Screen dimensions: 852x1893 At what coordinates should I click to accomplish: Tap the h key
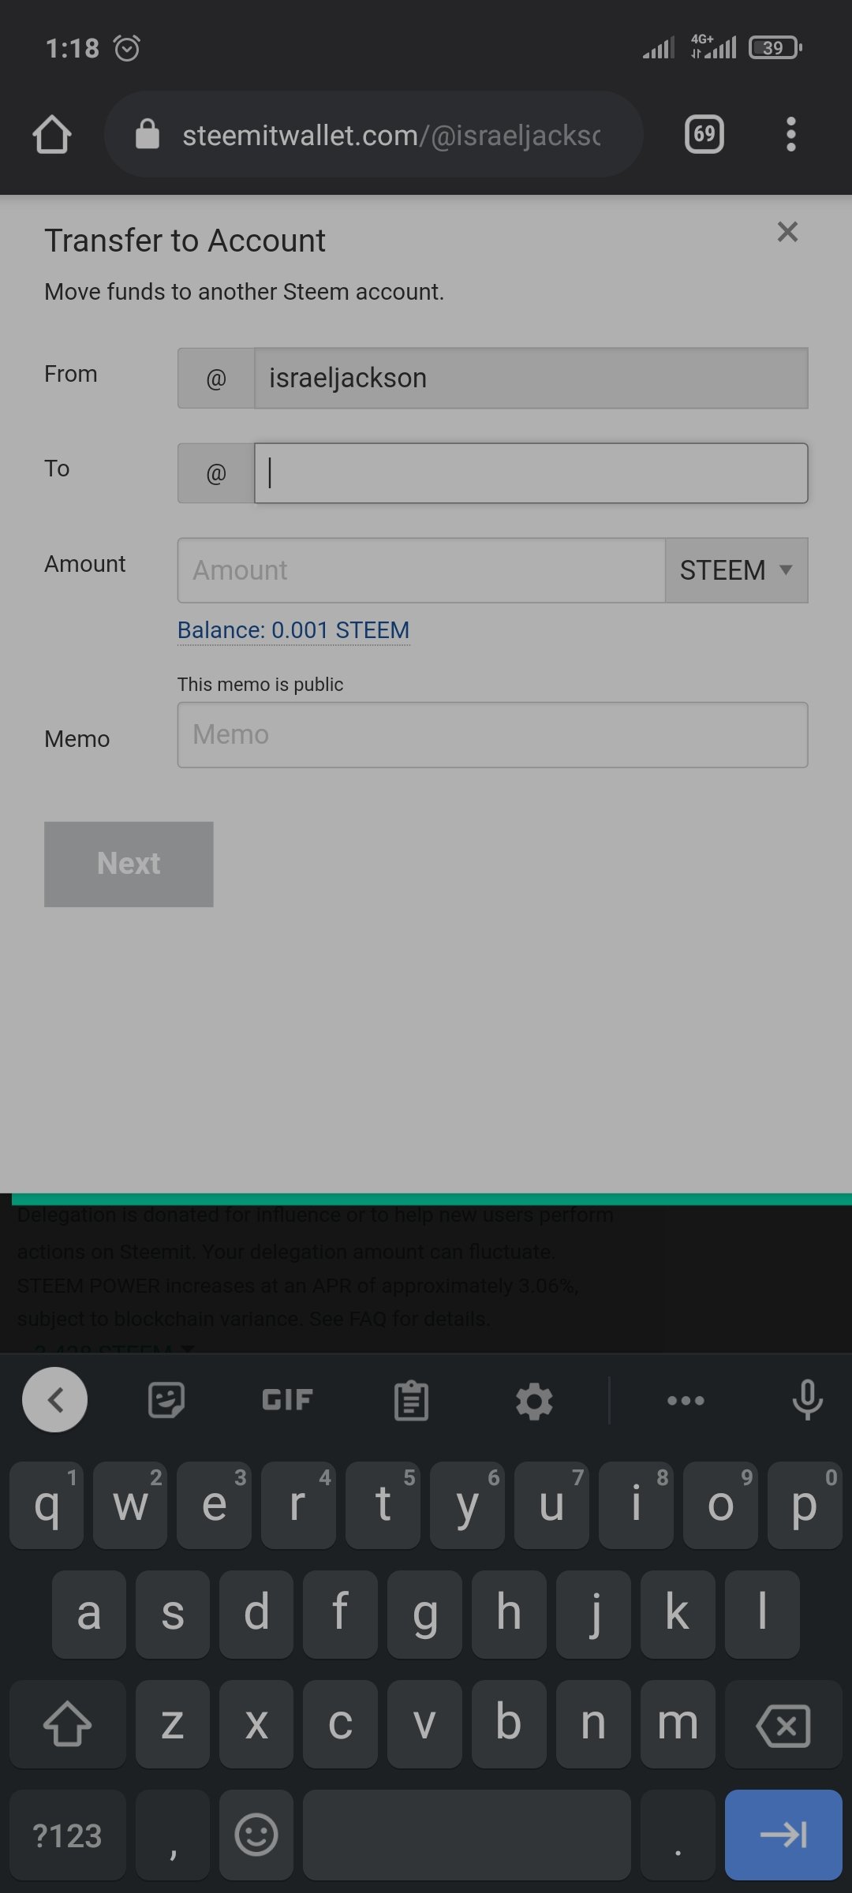point(509,1614)
